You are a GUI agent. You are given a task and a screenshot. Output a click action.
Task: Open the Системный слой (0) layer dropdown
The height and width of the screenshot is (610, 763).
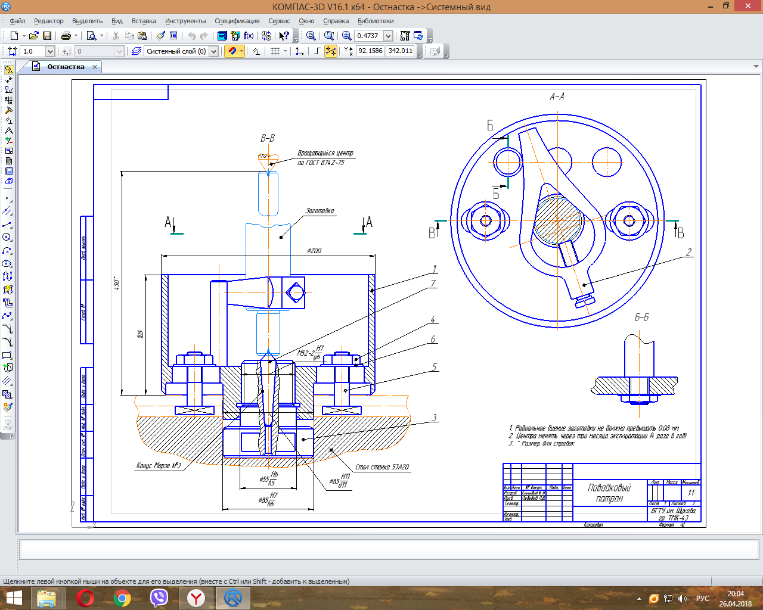(x=213, y=51)
